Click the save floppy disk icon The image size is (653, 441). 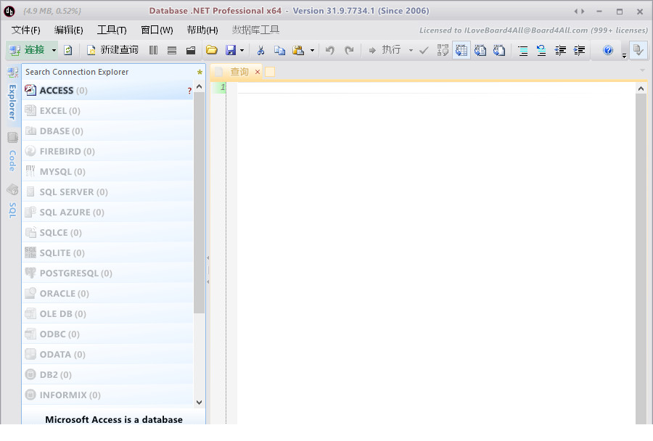[230, 50]
